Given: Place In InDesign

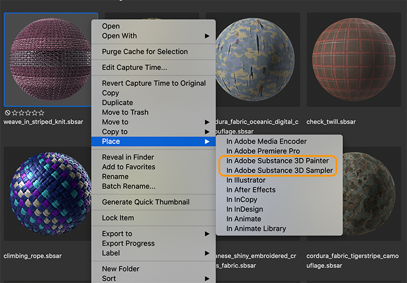Looking at the screenshot, I should [279, 209].
